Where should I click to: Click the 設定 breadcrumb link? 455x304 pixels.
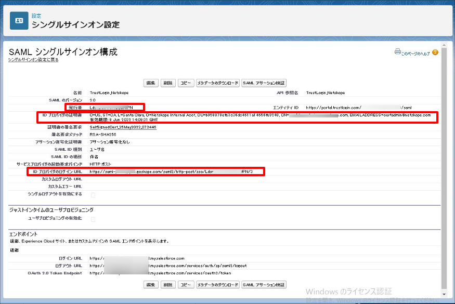[36, 16]
